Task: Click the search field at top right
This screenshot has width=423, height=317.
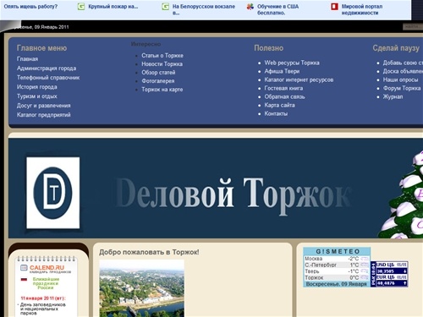Action: 413,27
